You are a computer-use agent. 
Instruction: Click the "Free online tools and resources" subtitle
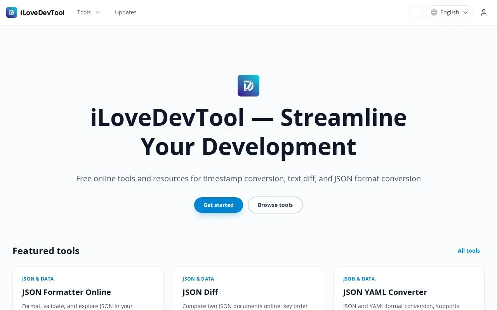(248, 179)
